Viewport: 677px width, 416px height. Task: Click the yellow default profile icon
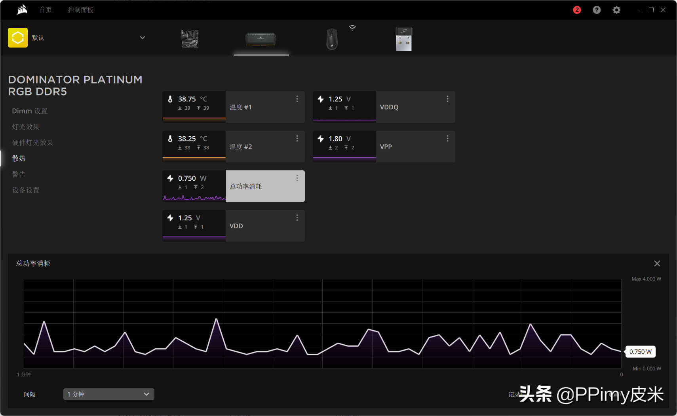tap(18, 38)
